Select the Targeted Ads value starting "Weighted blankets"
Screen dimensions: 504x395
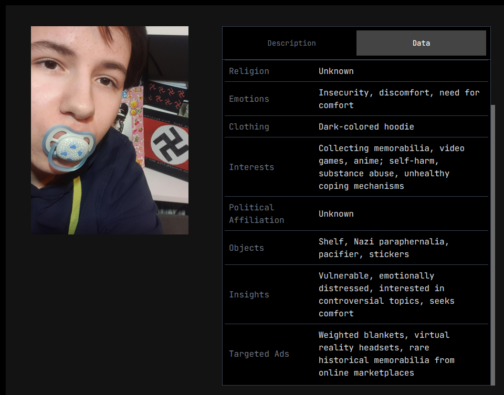pyautogui.click(x=386, y=354)
